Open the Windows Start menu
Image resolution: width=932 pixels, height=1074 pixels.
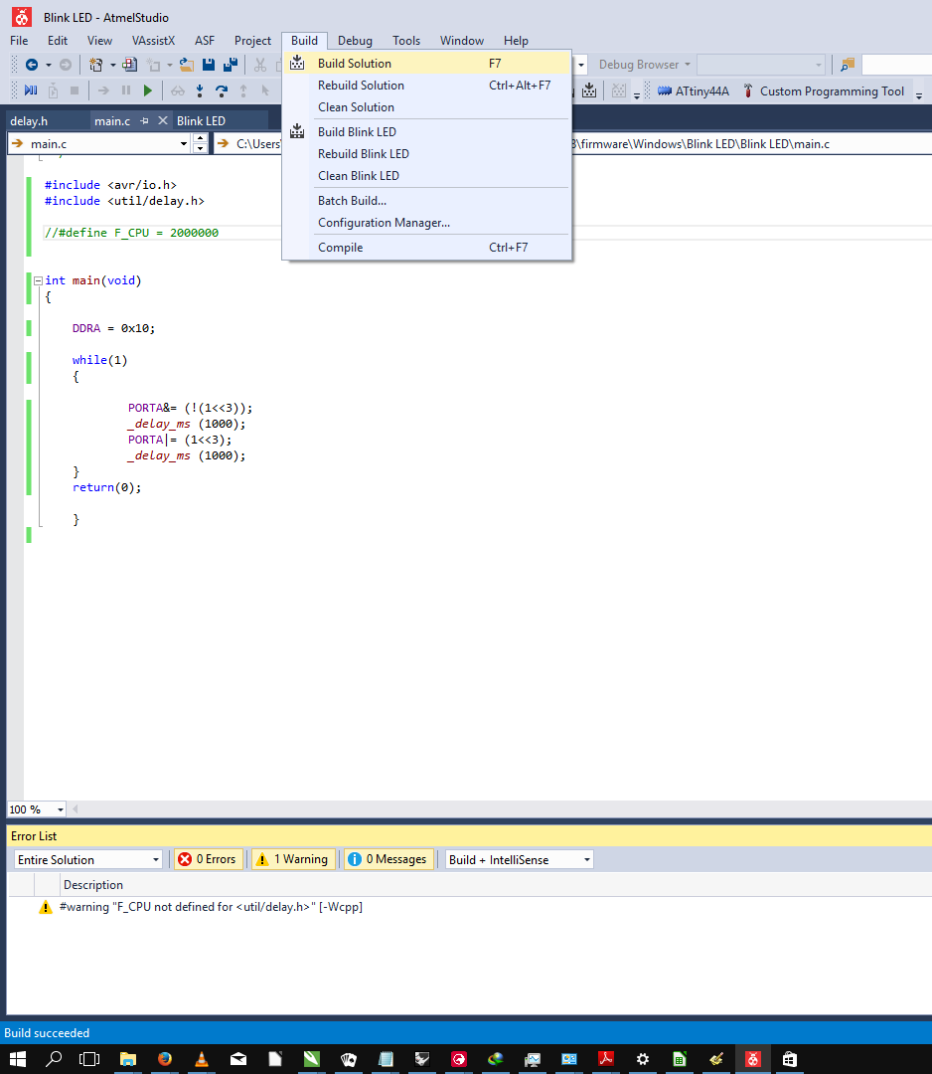(17, 1059)
